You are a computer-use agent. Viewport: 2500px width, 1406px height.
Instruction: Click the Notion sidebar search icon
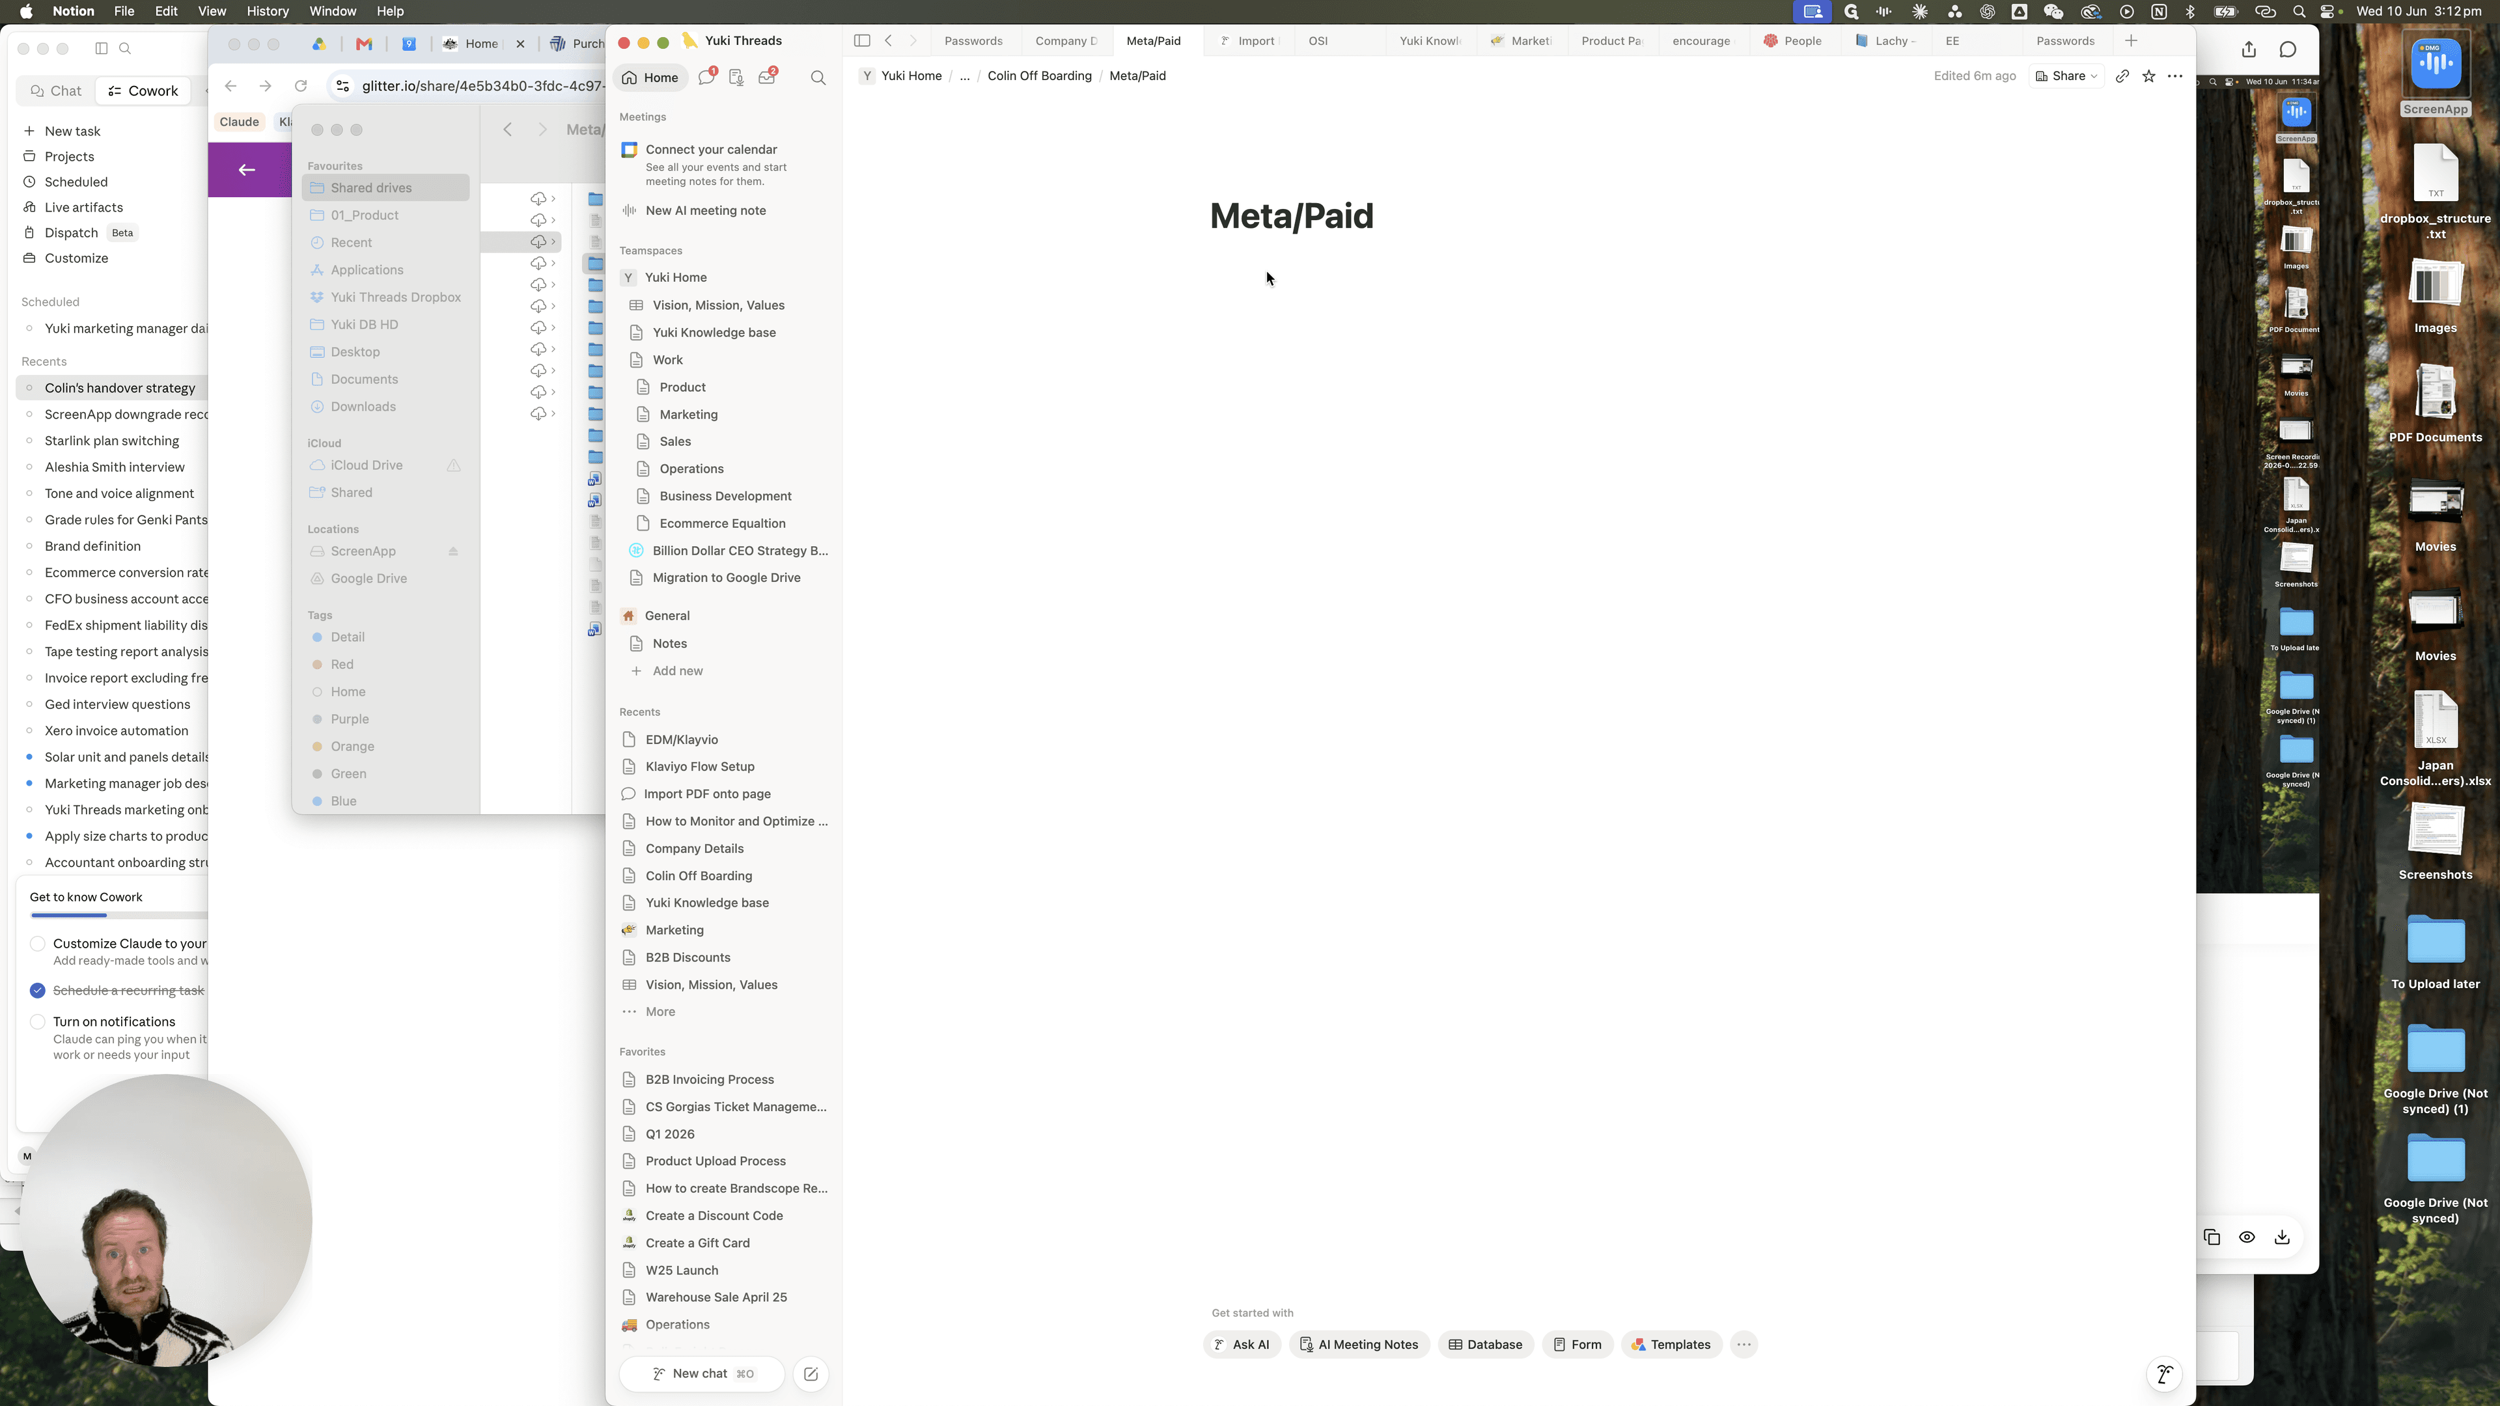pos(818,77)
